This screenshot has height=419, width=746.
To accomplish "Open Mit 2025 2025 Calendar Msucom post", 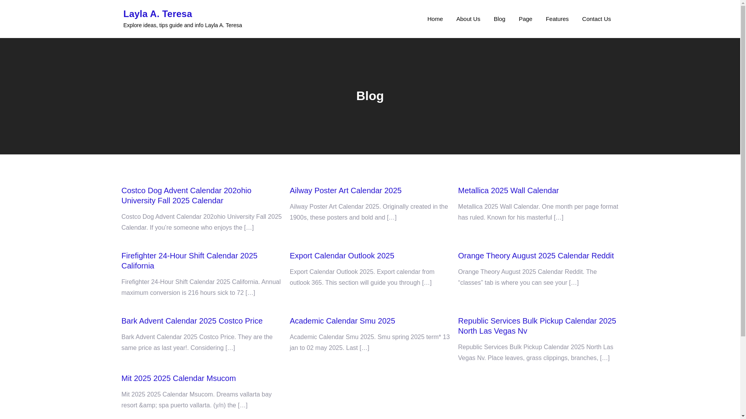I will tap(178, 378).
